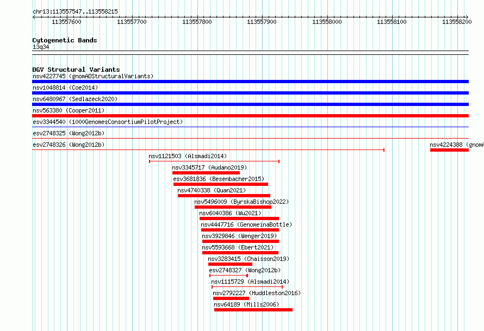Click the red bar under nsv5593668 Ebert2021
Image resolution: width=484 pixels, height=331 pixels.
tap(240, 253)
